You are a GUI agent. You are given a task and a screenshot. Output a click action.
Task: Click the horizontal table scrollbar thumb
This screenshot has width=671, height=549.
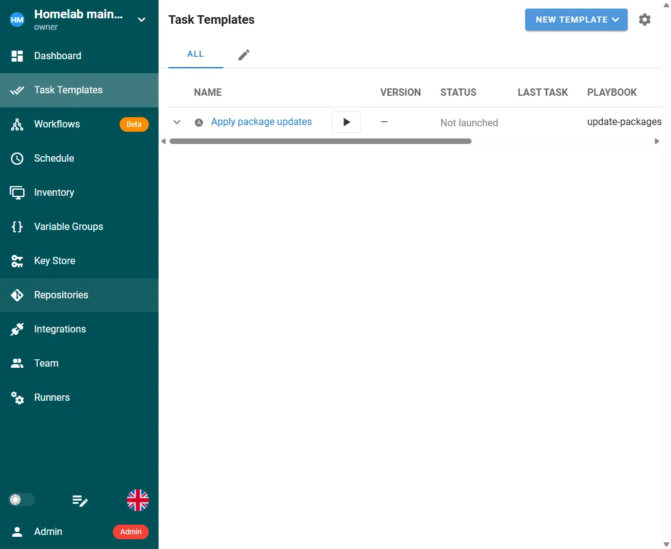pyautogui.click(x=320, y=141)
